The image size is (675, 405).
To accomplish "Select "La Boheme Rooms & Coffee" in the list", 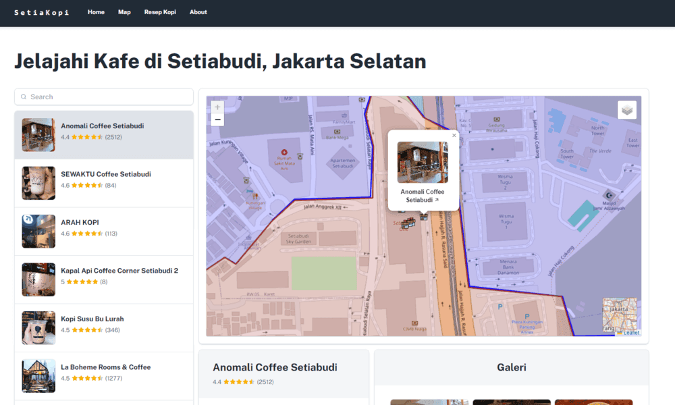I will pyautogui.click(x=105, y=367).
